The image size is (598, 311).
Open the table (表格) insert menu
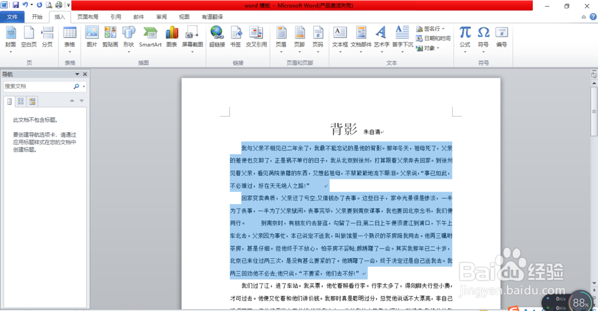[70, 39]
